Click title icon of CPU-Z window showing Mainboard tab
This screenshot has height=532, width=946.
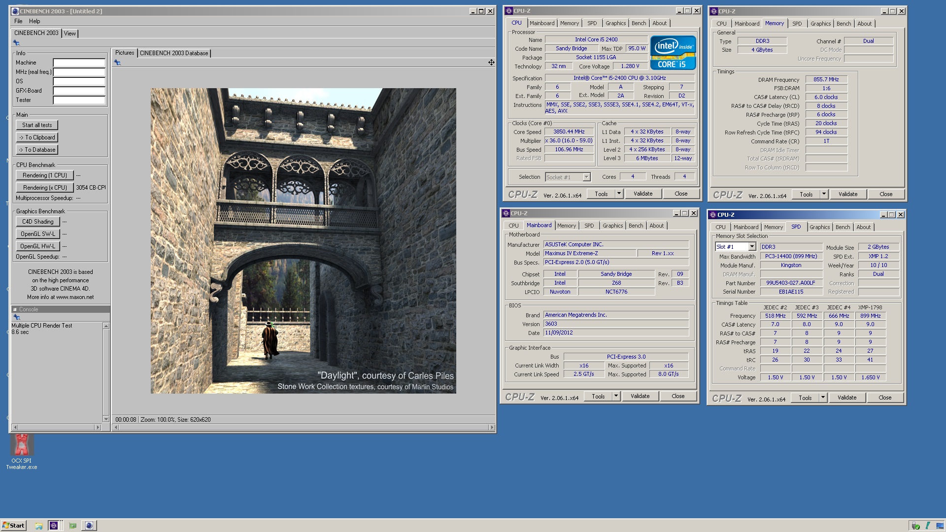506,213
